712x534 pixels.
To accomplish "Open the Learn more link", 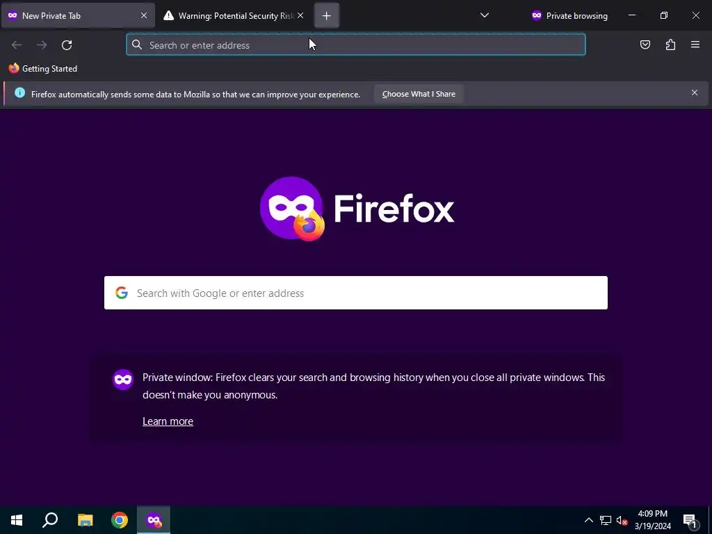I will pyautogui.click(x=168, y=421).
